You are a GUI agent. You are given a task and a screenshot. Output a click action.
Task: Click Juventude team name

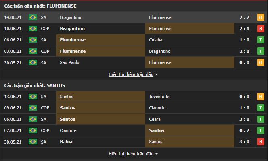tap(159, 97)
